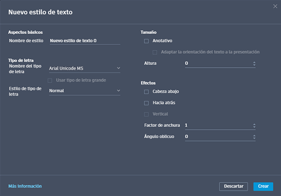This screenshot has width=281, height=196.
Task: Decrease Ángulo oblicuo with down arrow
Action: point(254,138)
